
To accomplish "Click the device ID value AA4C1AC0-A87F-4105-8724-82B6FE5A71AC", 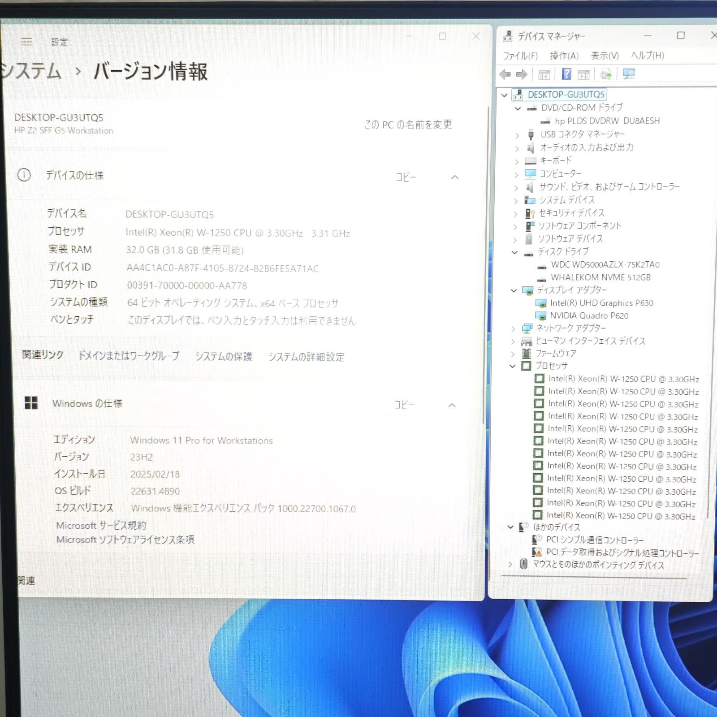I will 222,268.
